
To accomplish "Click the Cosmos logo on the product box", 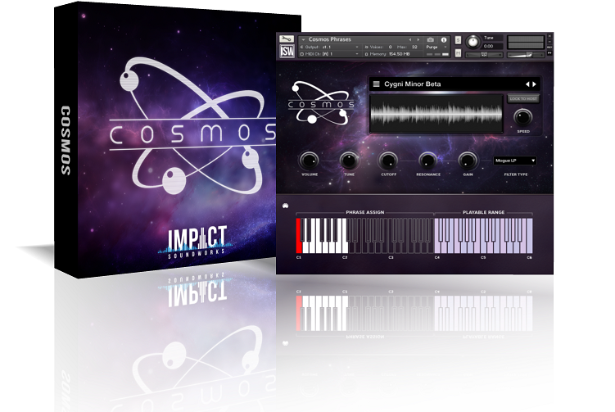I will tap(192, 126).
